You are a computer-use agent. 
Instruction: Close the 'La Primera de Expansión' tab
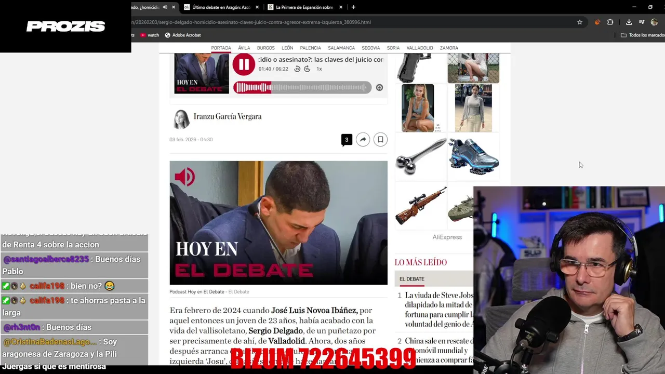click(341, 7)
